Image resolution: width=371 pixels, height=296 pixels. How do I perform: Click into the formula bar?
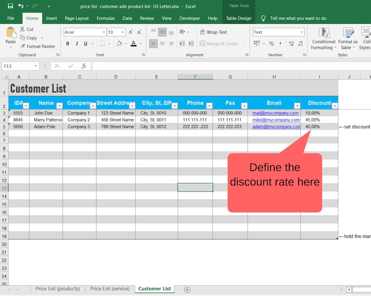click(231, 66)
